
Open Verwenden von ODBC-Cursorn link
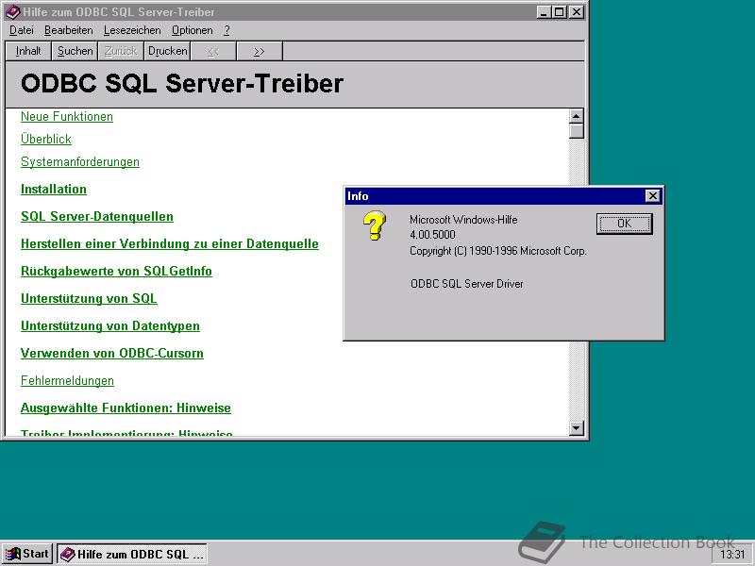click(111, 353)
